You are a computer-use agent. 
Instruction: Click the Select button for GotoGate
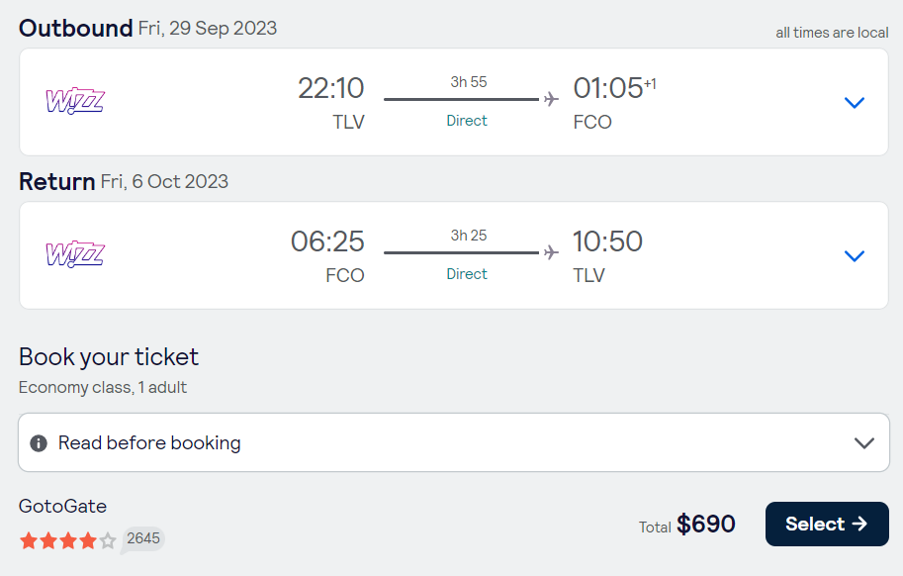coord(827,524)
